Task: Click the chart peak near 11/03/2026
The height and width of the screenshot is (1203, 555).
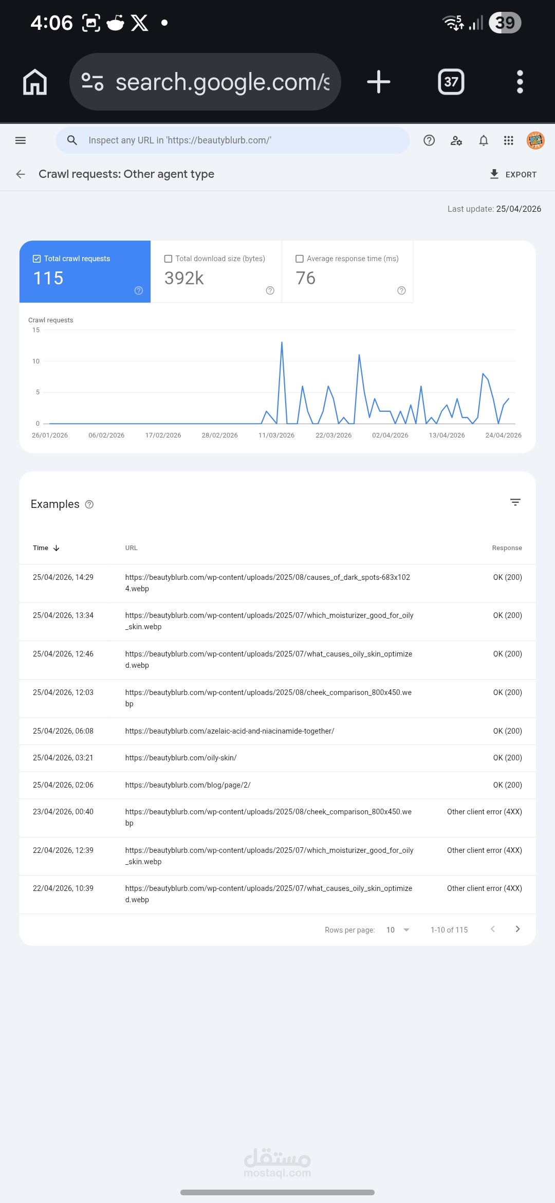Action: (282, 342)
